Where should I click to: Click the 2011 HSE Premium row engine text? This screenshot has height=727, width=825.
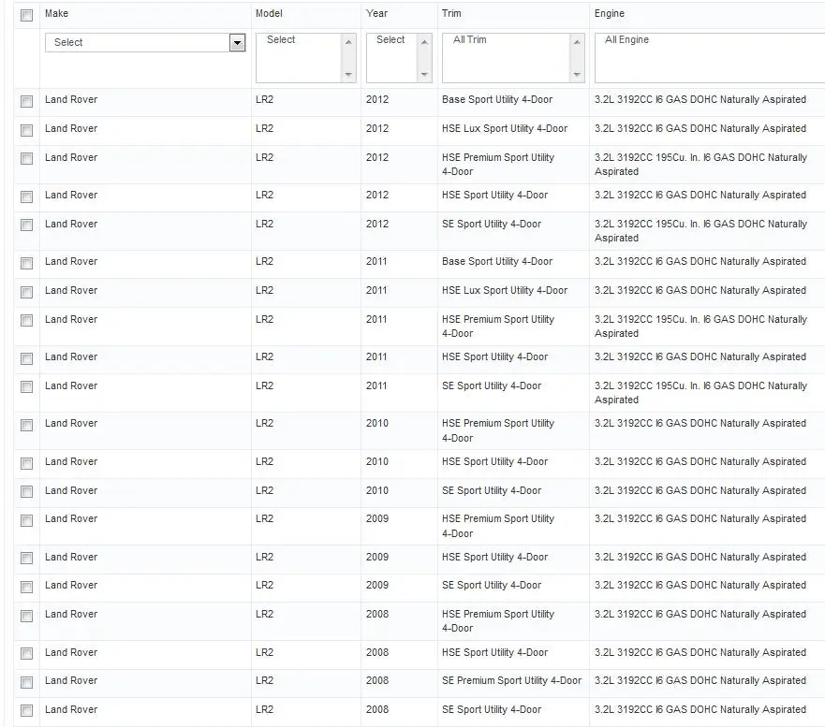click(x=700, y=327)
